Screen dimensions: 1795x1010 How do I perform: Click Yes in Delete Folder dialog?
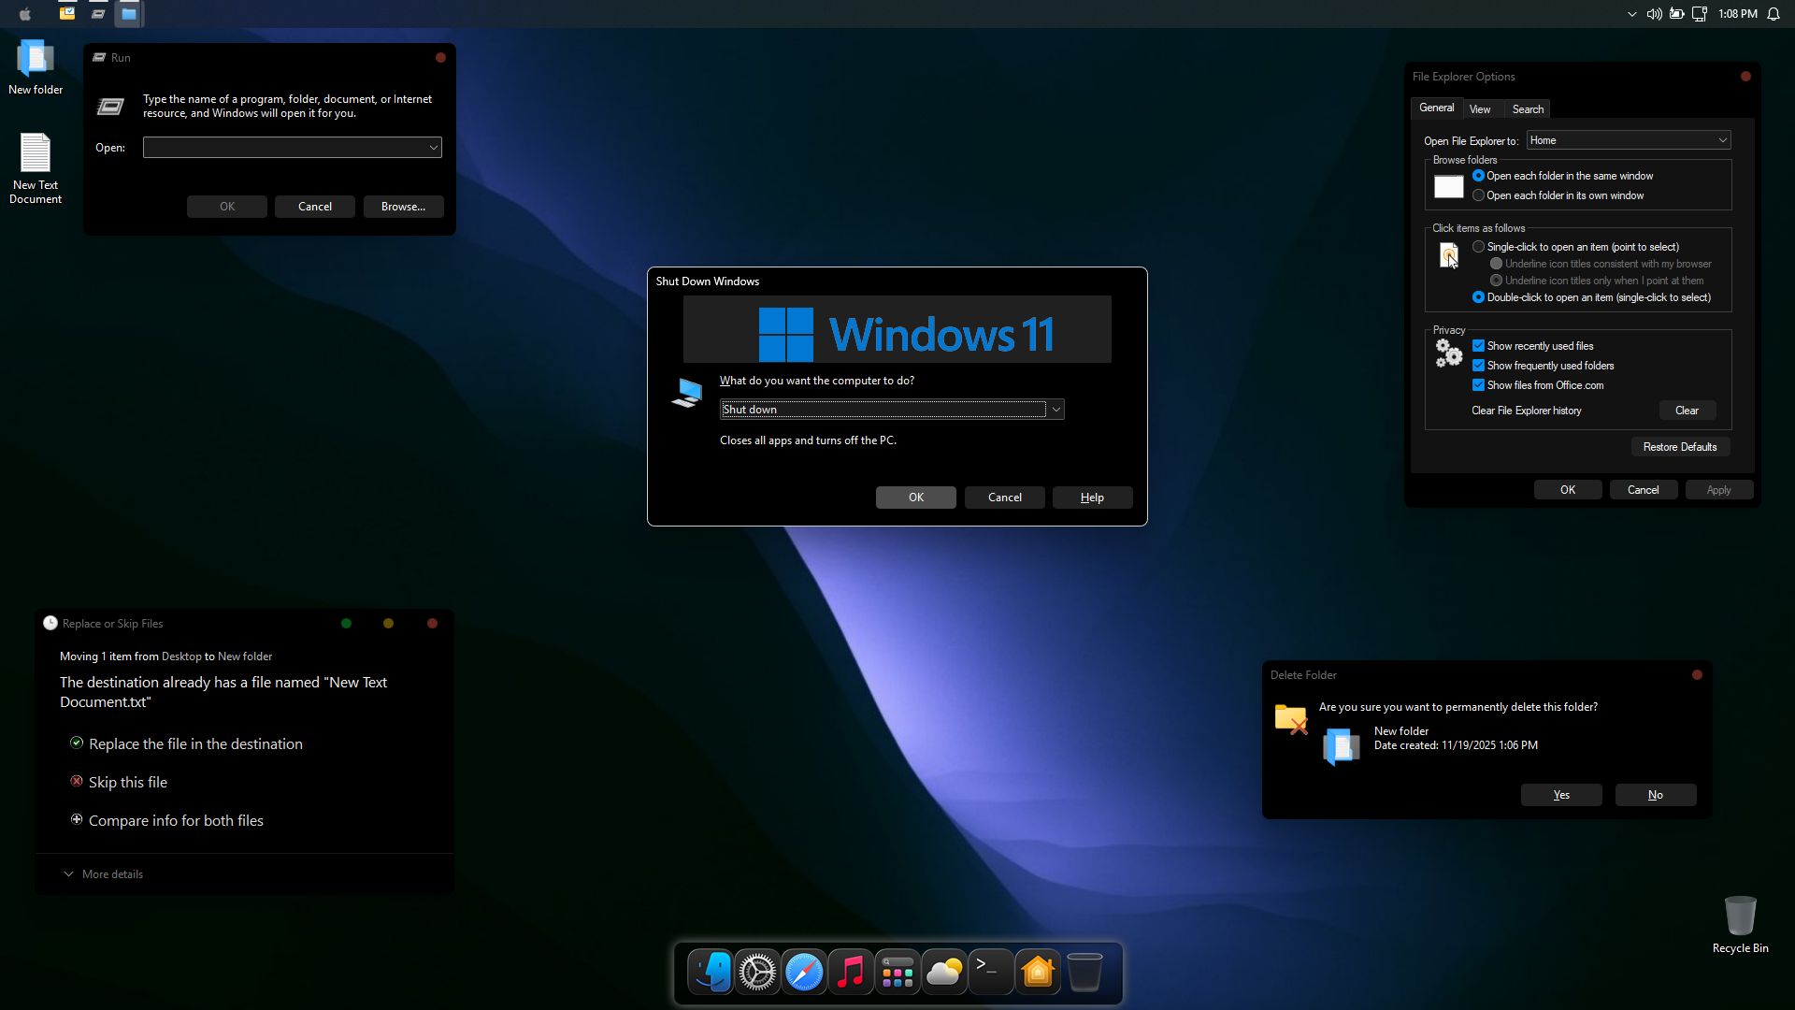(x=1561, y=795)
